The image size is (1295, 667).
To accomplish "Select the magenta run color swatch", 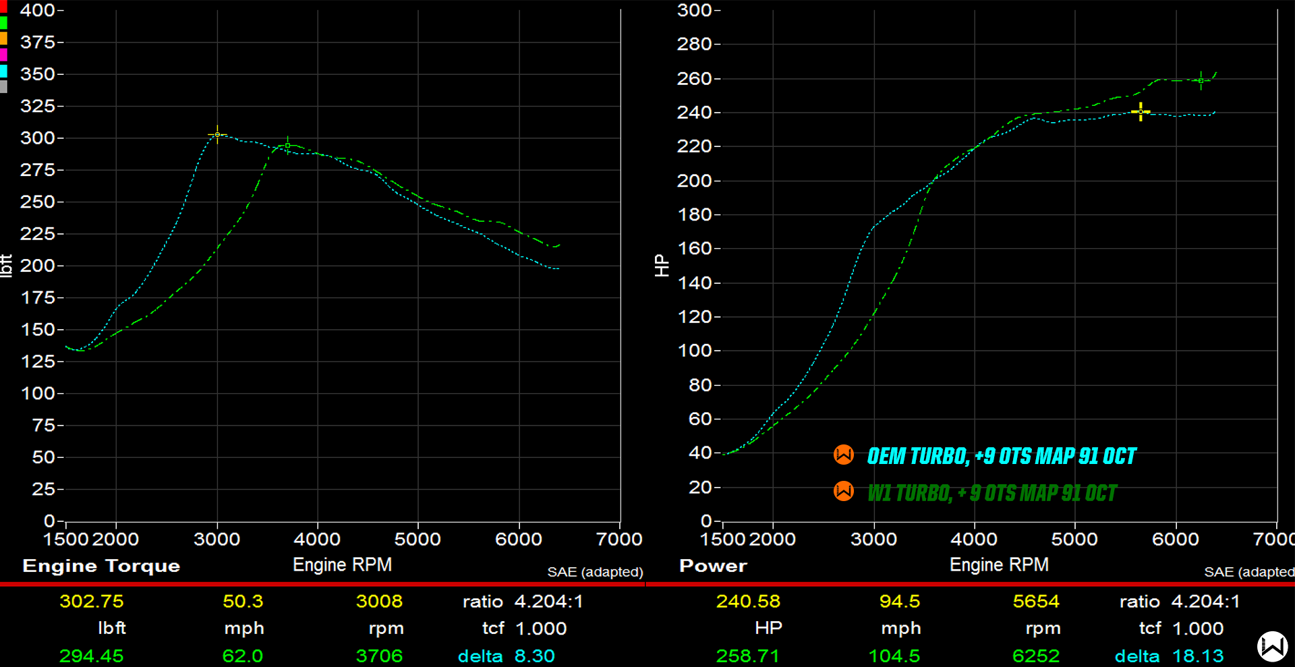I will [x=3, y=55].
